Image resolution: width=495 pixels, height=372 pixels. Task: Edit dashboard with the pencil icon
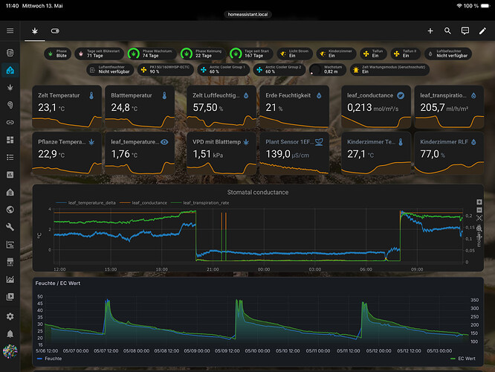[482, 31]
